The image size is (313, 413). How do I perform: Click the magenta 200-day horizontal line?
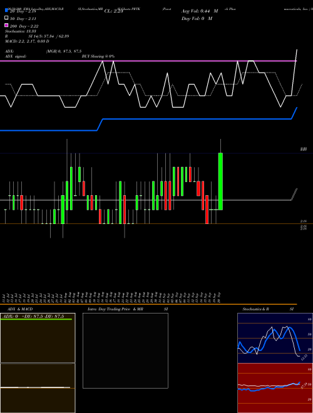pyautogui.click(x=148, y=61)
